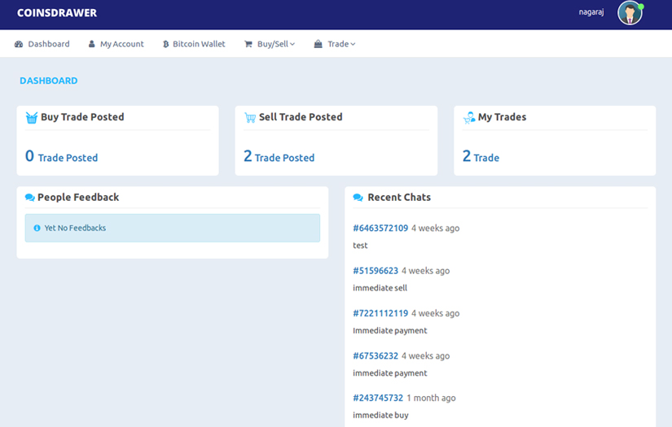Click '4 weeks ago' next to #67536232
The image size is (672, 427).
tap(425, 356)
